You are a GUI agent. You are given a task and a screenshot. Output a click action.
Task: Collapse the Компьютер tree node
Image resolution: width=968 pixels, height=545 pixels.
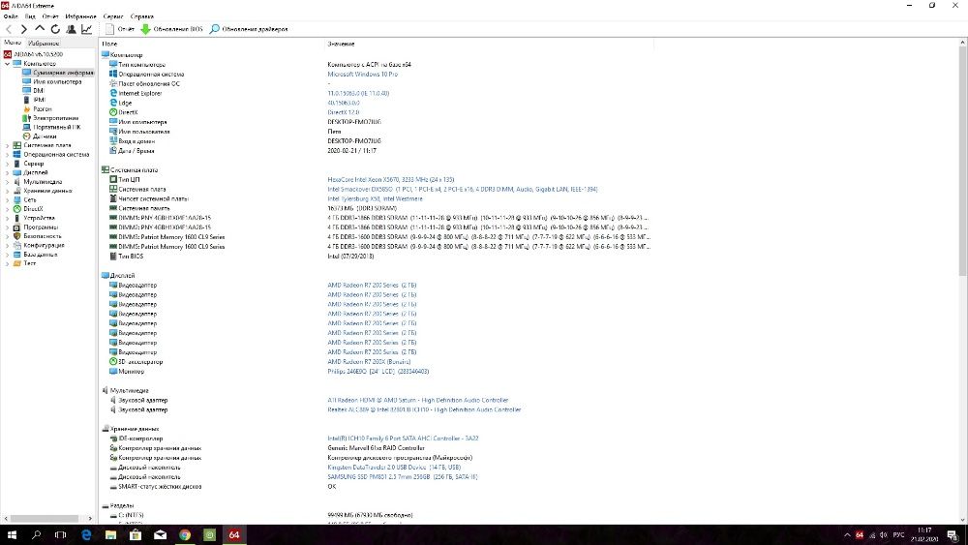(x=7, y=64)
